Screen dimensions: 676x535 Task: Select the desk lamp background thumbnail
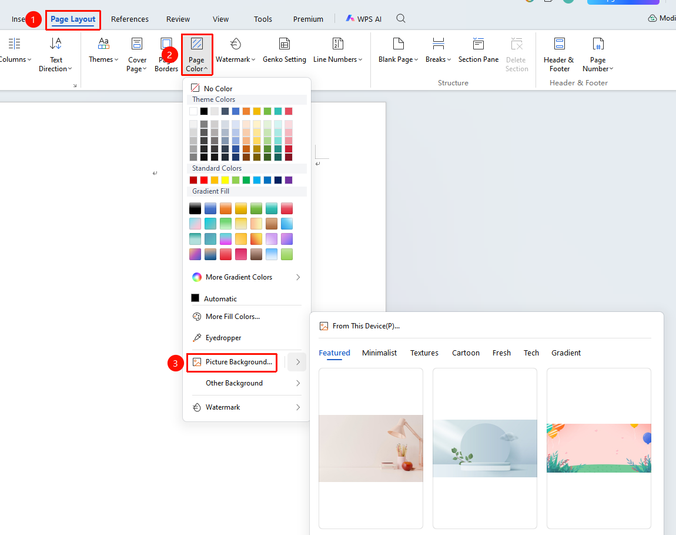coord(371,448)
